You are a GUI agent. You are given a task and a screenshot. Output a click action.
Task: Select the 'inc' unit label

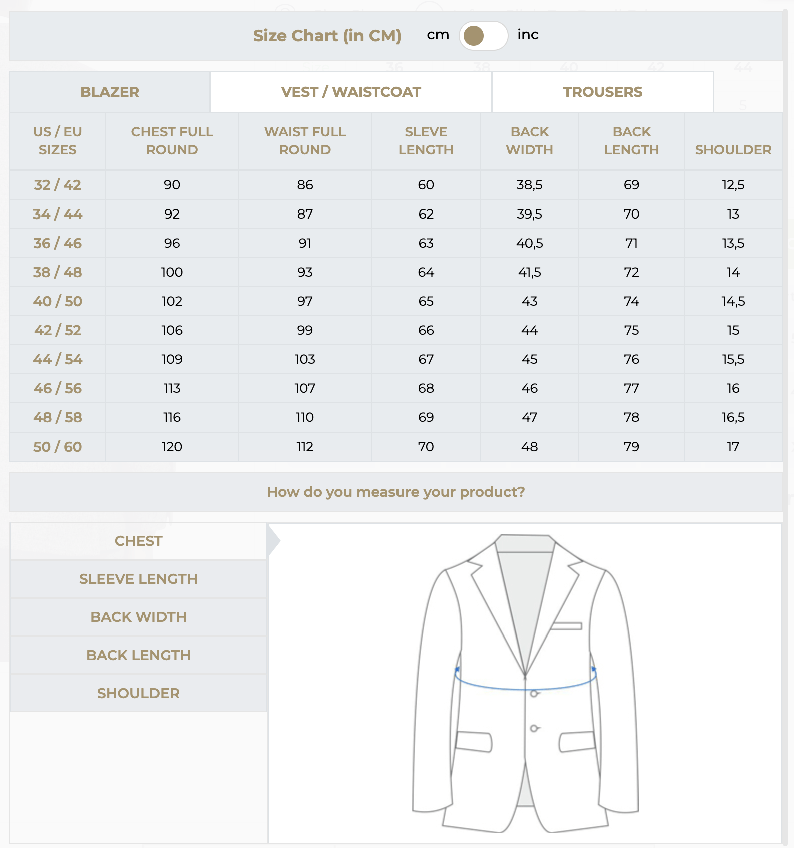click(528, 35)
